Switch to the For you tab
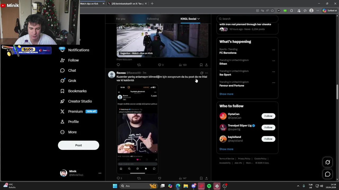 [x=121, y=19]
